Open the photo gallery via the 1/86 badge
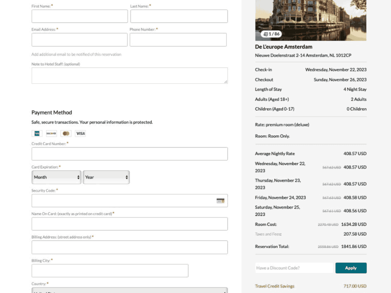 (271, 34)
